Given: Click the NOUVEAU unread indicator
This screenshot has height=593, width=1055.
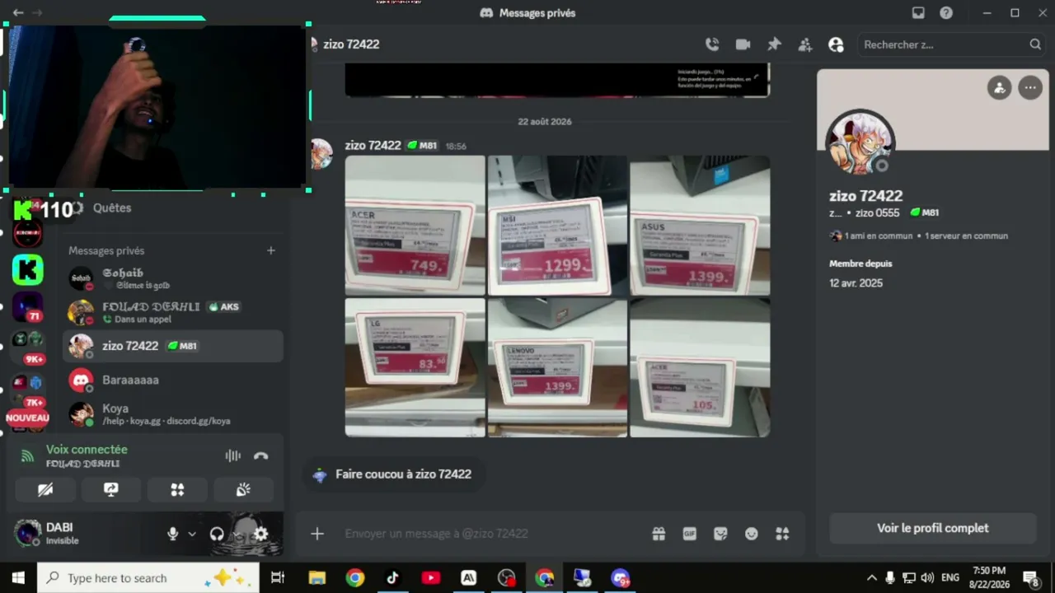Looking at the screenshot, I should 27,418.
